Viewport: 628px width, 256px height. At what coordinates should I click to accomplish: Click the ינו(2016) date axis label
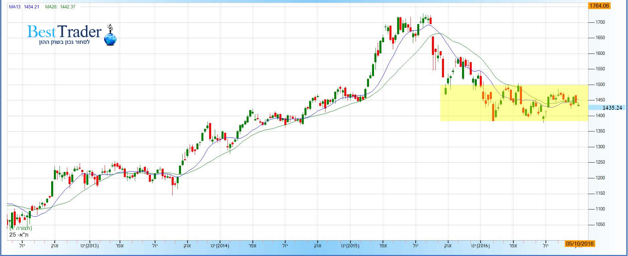(480, 246)
